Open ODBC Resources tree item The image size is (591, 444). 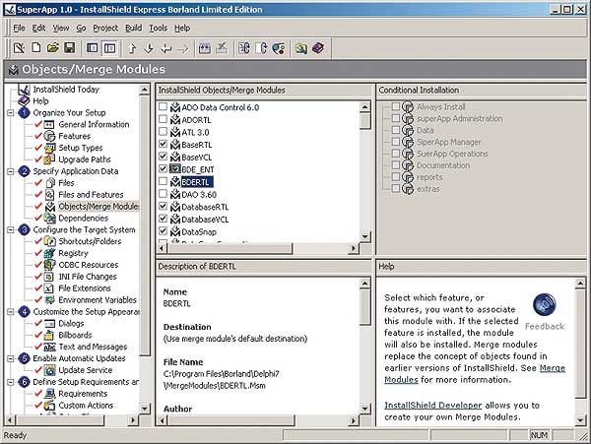pyautogui.click(x=89, y=265)
